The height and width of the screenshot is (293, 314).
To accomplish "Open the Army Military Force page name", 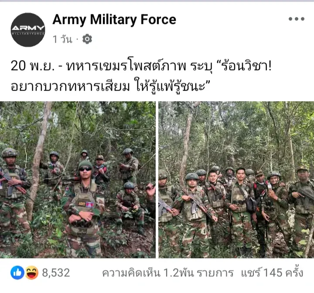I will click(114, 20).
